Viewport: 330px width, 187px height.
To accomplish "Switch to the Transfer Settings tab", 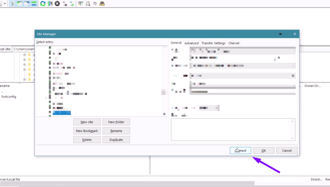I will (x=213, y=43).
